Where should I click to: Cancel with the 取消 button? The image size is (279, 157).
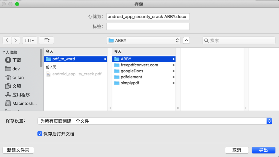(237, 150)
